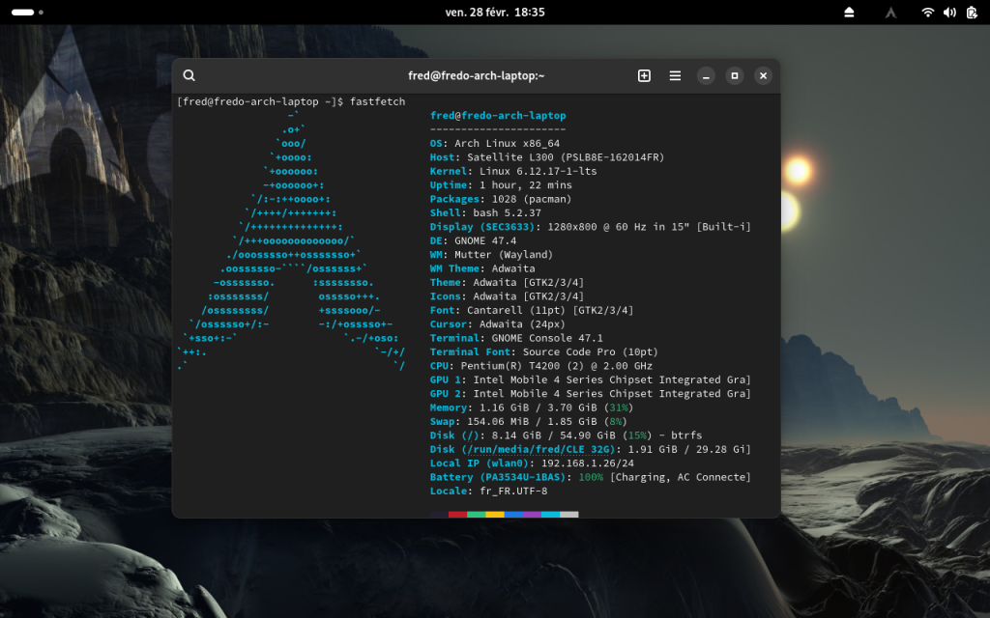Click the WM: Mutter (Wayland) line
This screenshot has height=618, width=990.
(x=491, y=254)
